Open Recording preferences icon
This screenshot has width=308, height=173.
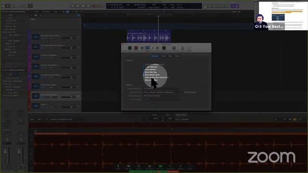click(x=136, y=49)
